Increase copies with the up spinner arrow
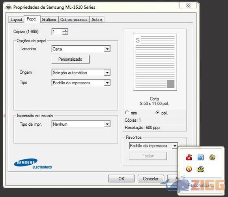This screenshot has height=197, width=228. coord(65,30)
